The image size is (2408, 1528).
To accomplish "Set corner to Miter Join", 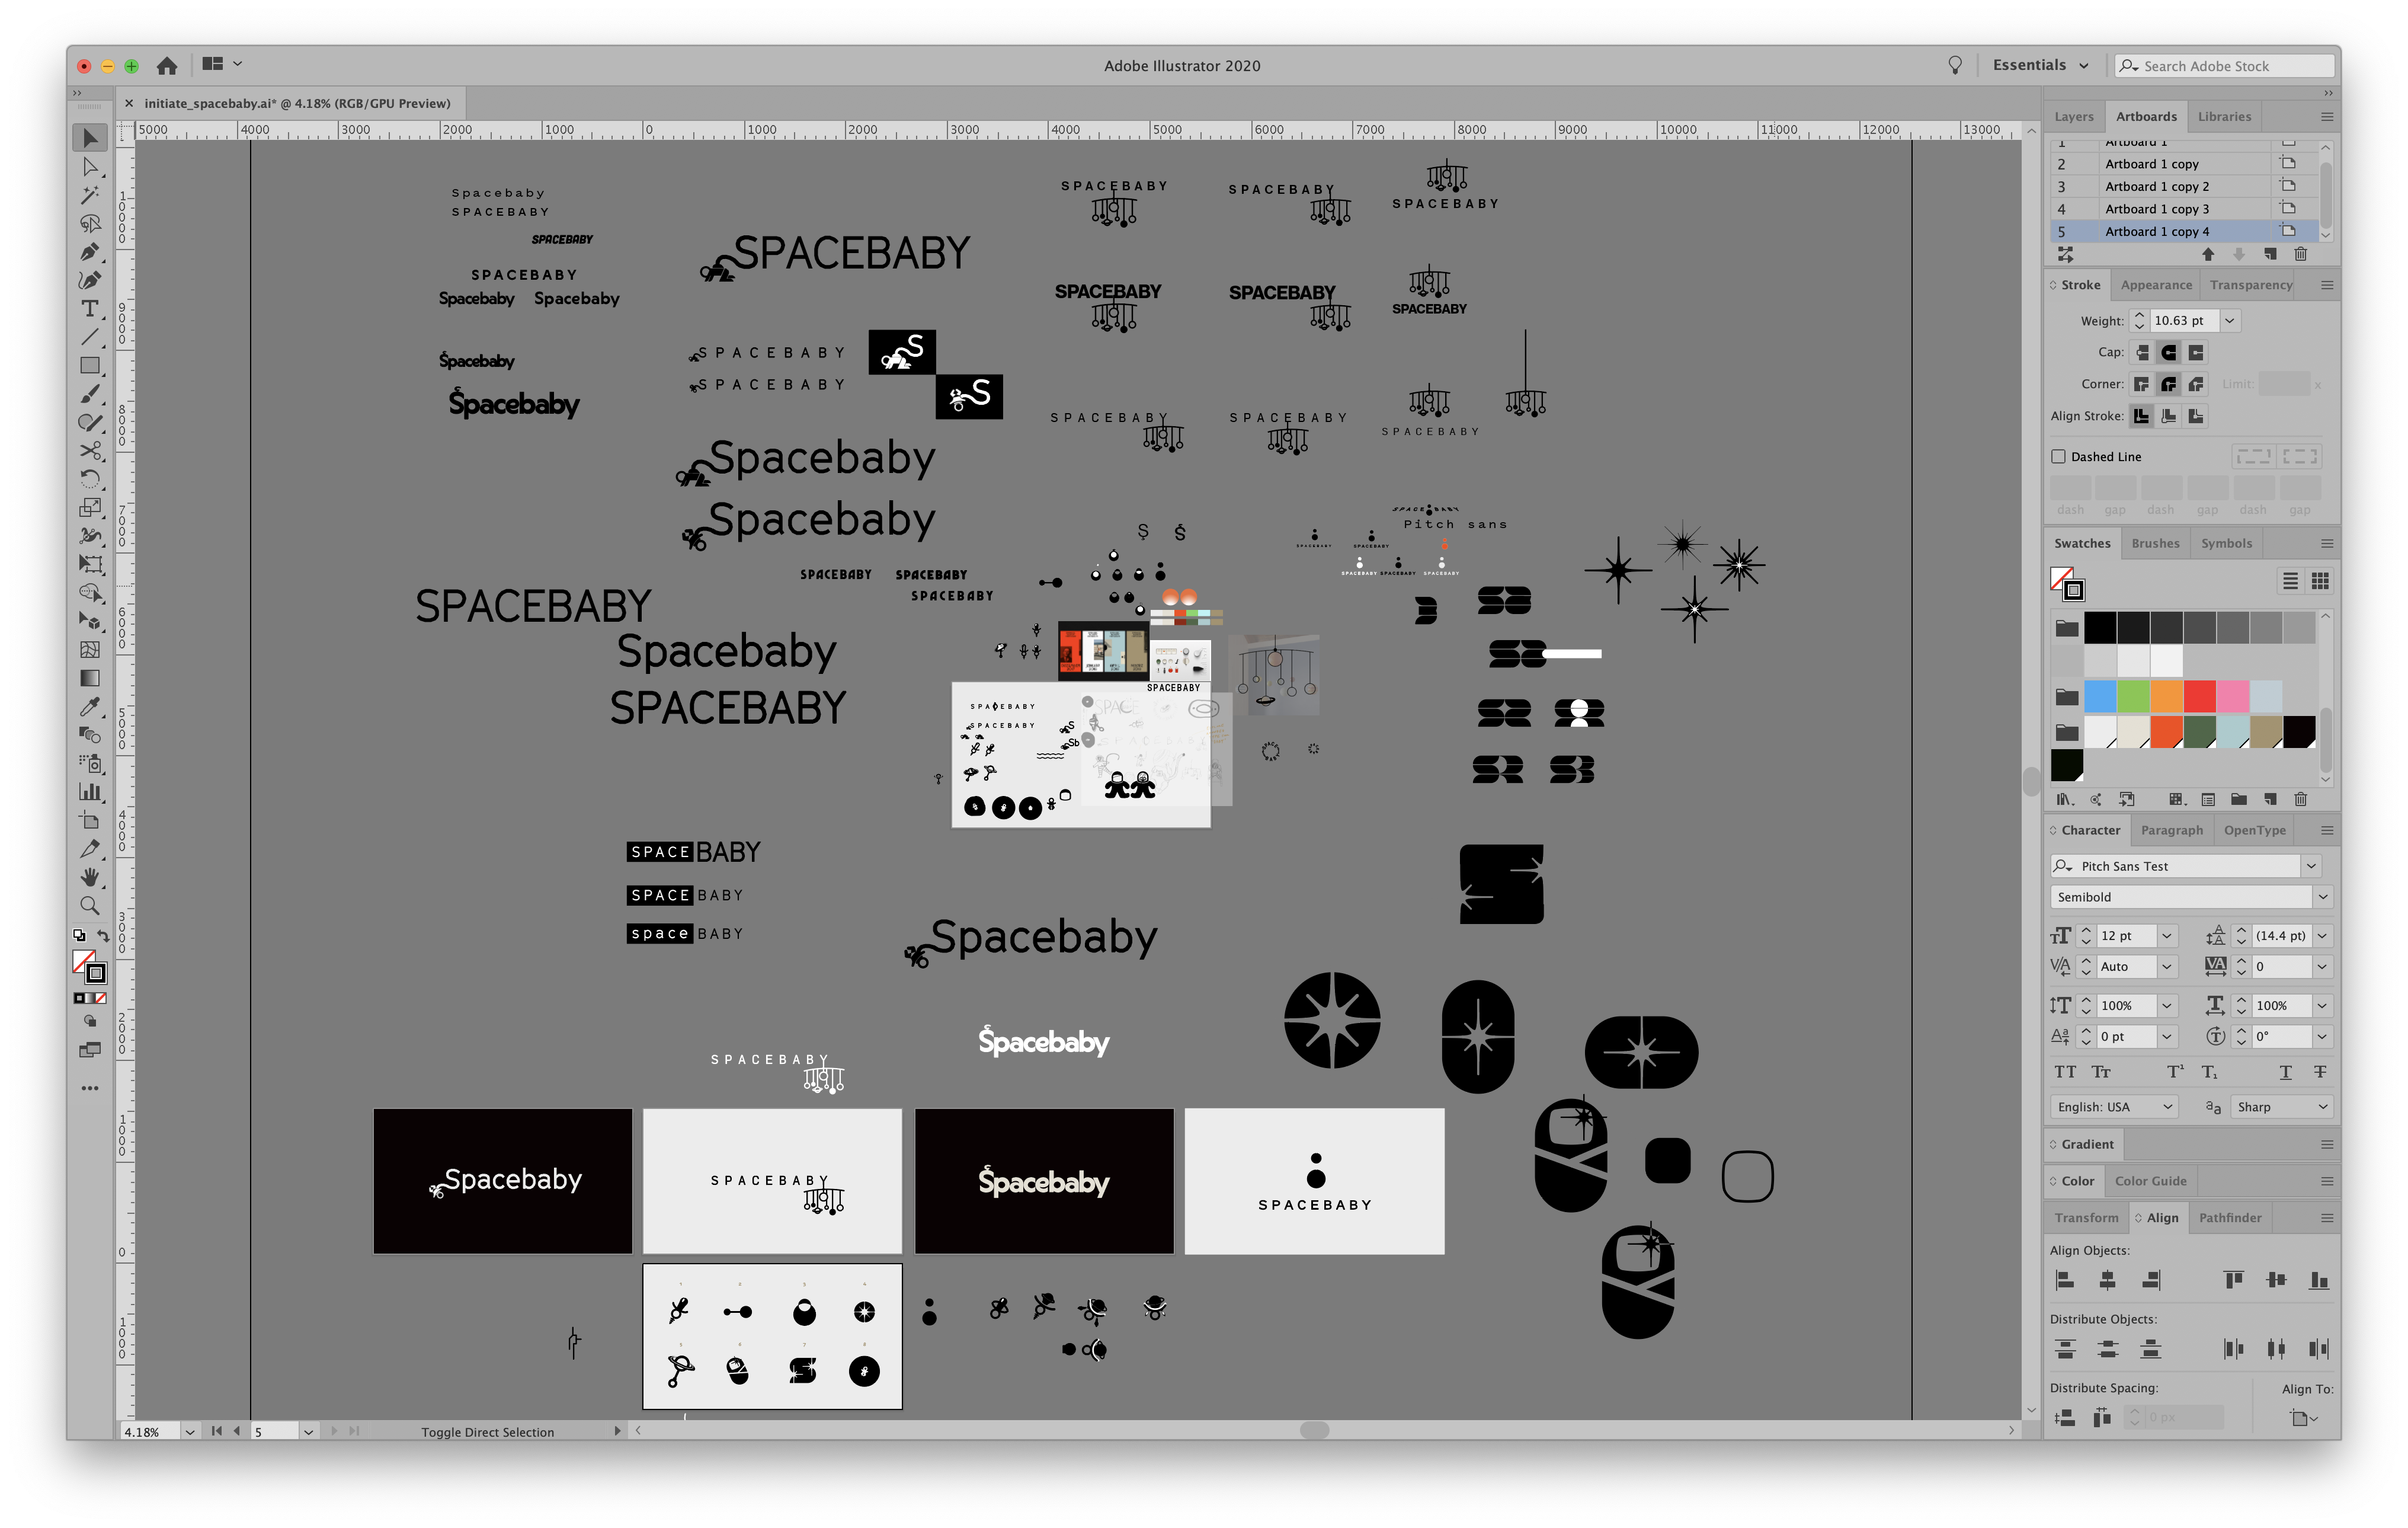I will point(2141,384).
